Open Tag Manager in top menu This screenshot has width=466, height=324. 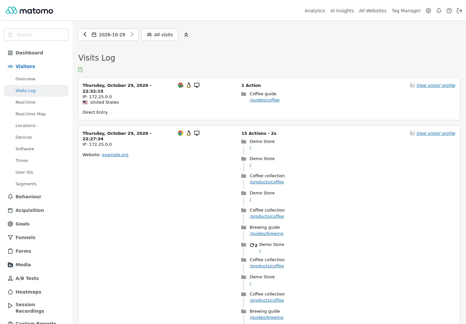(406, 11)
